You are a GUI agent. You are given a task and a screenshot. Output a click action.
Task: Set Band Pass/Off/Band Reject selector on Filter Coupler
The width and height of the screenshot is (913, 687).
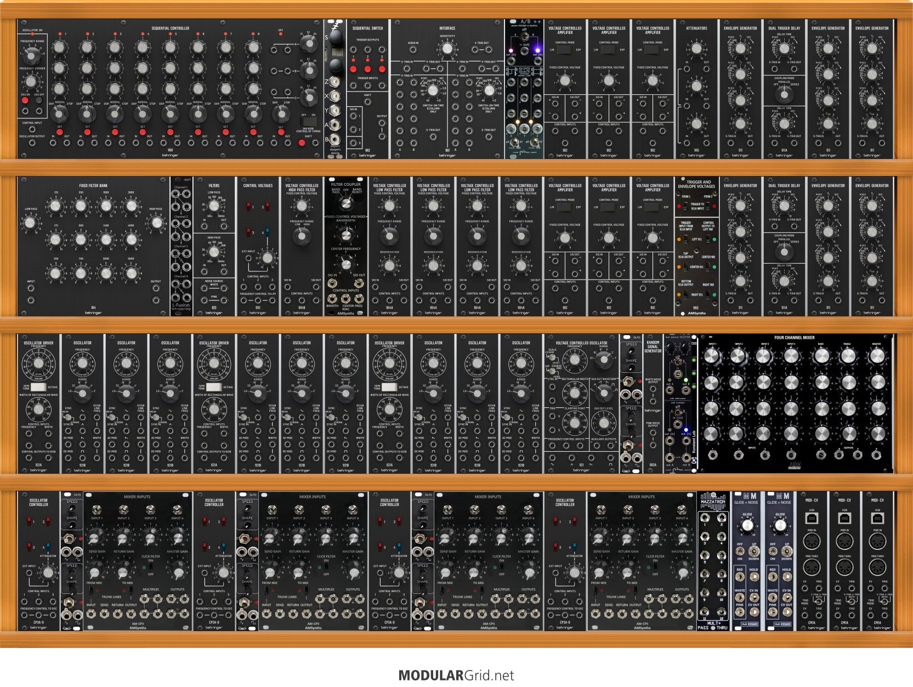(345, 203)
